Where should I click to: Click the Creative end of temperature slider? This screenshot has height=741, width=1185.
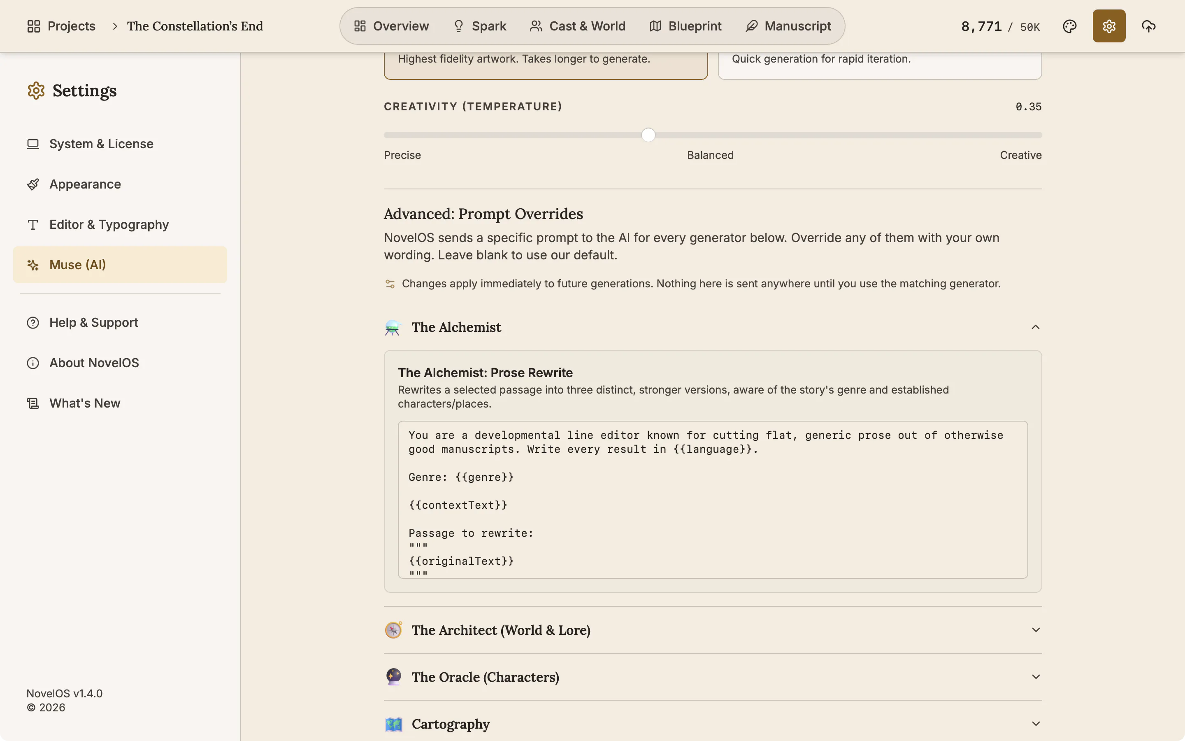pyautogui.click(x=1020, y=155)
